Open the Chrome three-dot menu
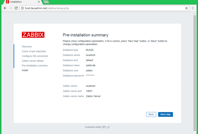The width and height of the screenshot is (198, 134). click(x=193, y=8)
